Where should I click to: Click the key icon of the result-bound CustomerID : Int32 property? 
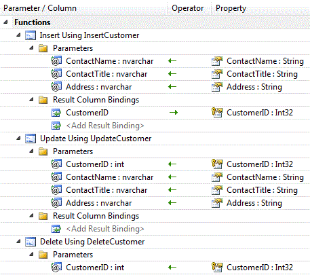[217, 113]
